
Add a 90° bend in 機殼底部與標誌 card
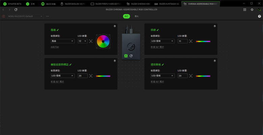(x=57, y=82)
